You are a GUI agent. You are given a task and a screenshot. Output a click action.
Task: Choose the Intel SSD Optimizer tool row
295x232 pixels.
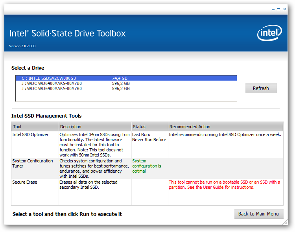tap(147, 144)
